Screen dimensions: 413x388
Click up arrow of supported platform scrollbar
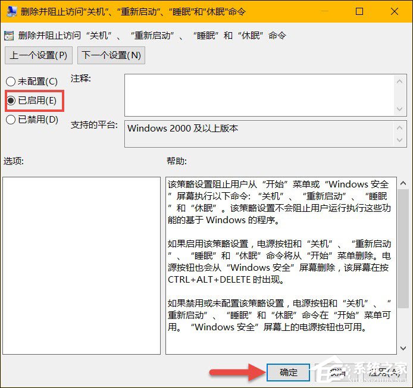coord(399,128)
